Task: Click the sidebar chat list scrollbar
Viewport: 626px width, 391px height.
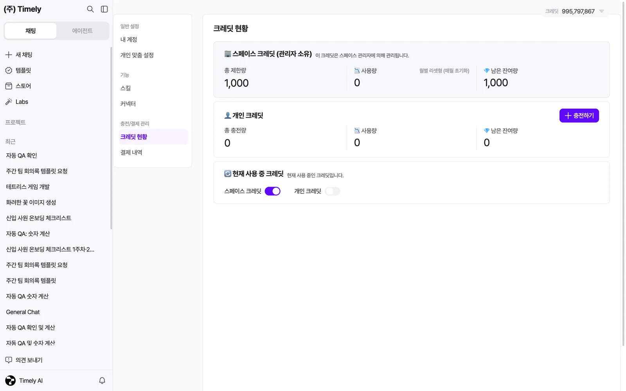Action: (111, 138)
